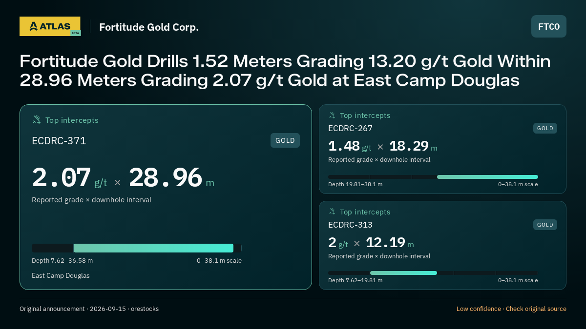Click the 28.96 m interval value
Screen dimensions: 586x329
pyautogui.click(x=171, y=178)
